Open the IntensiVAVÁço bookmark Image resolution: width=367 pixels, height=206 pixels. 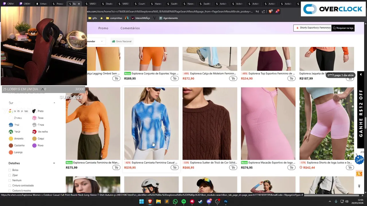(141, 18)
